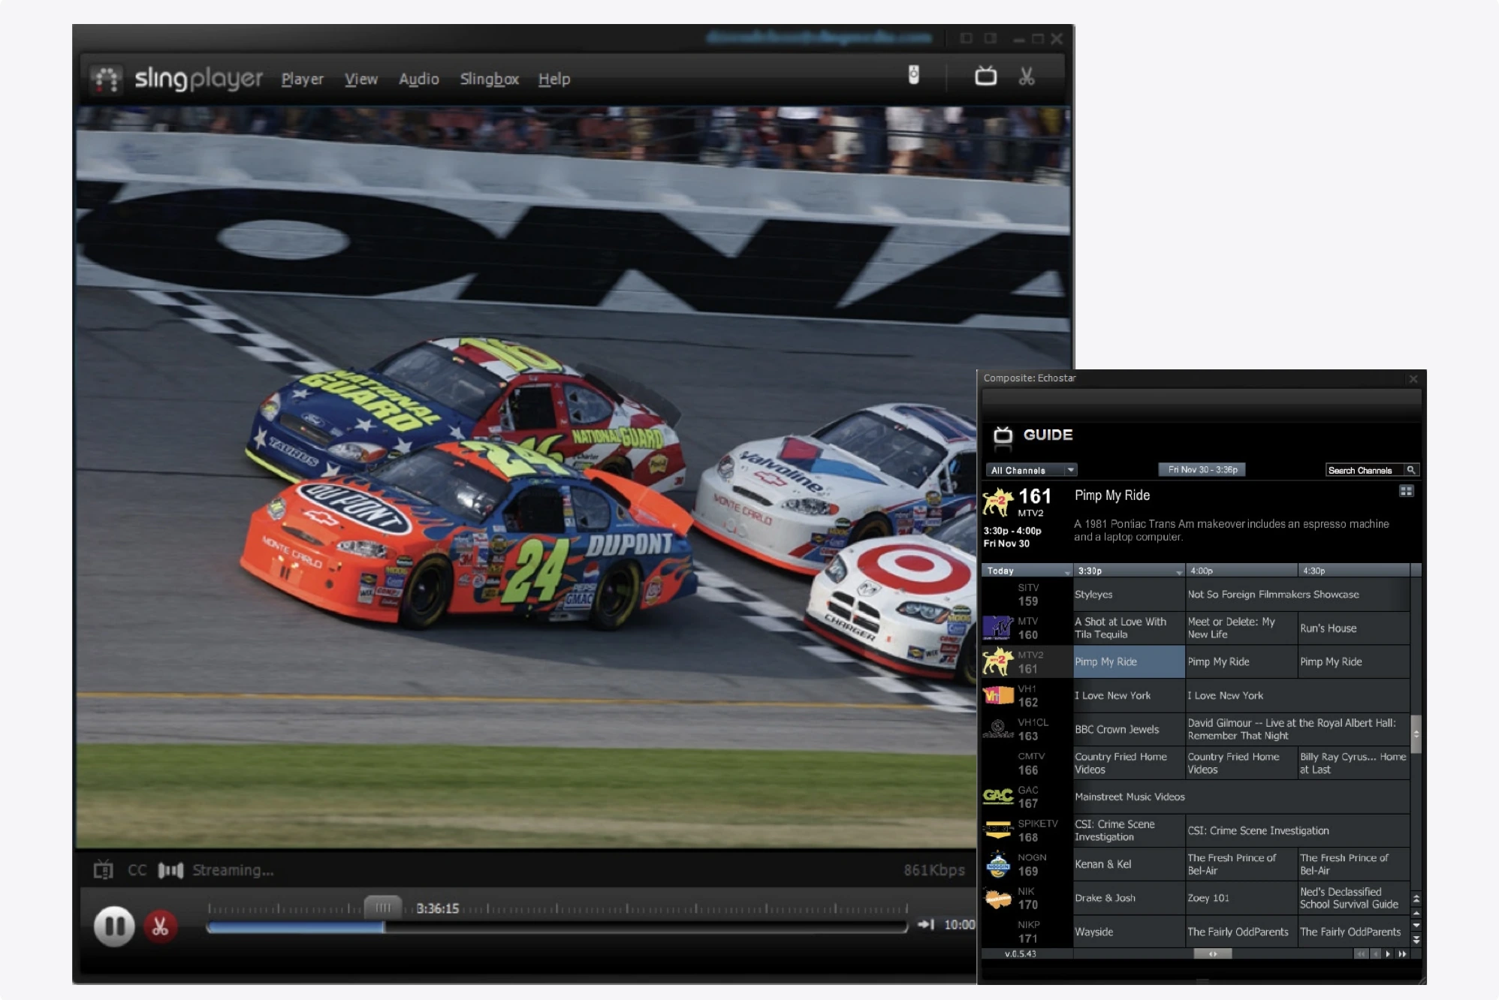Select highlighted Pimp My Ride at 3:30p
Screen dimensions: 1499x1000
[x=1129, y=661]
